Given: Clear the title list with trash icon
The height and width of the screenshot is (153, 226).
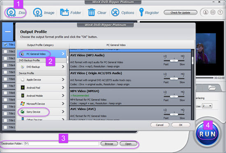Looking at the screenshot, I should (91, 12).
